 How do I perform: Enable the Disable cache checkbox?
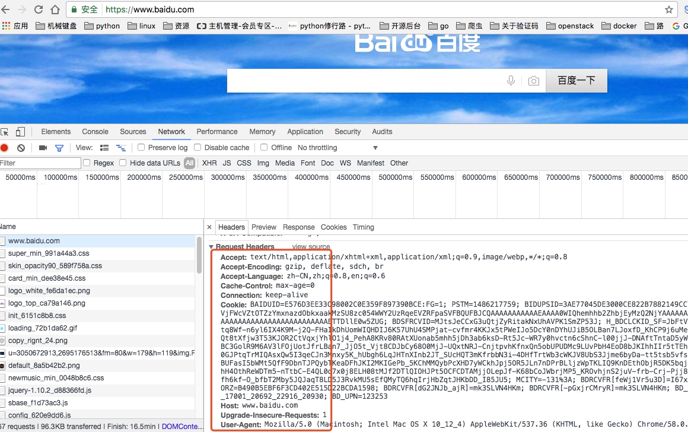pyautogui.click(x=198, y=148)
